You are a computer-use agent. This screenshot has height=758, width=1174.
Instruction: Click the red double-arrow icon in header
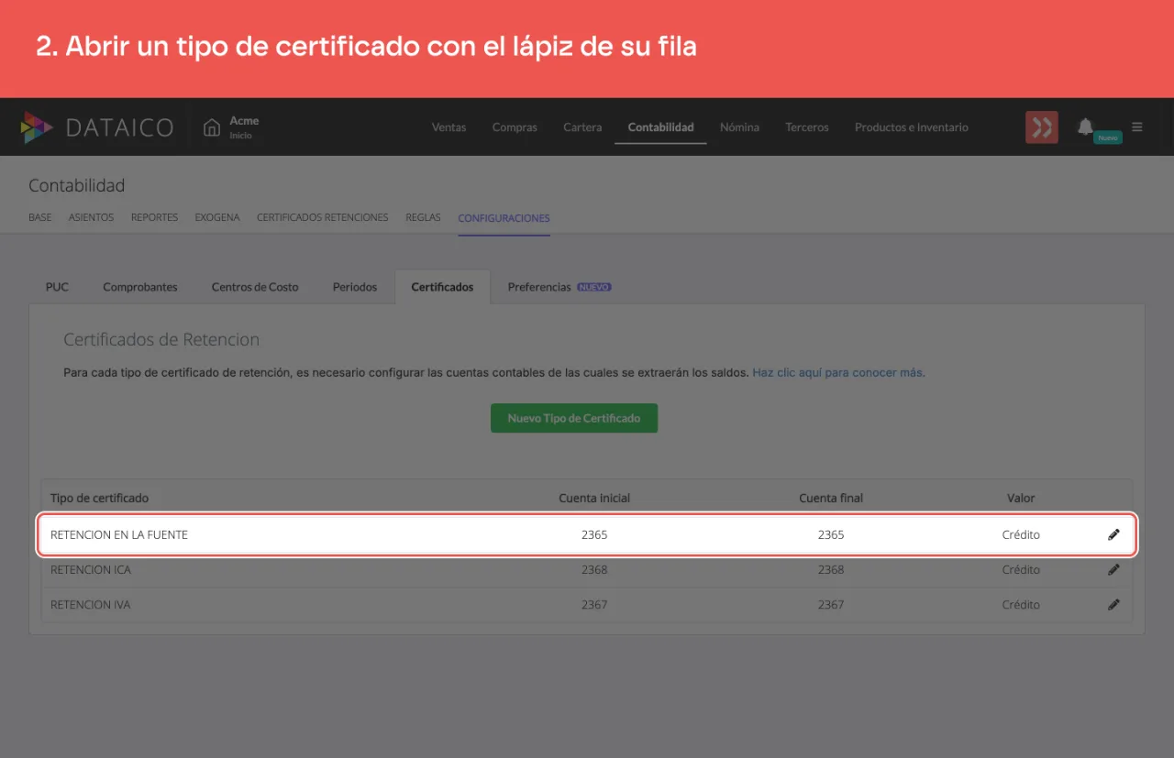point(1042,127)
